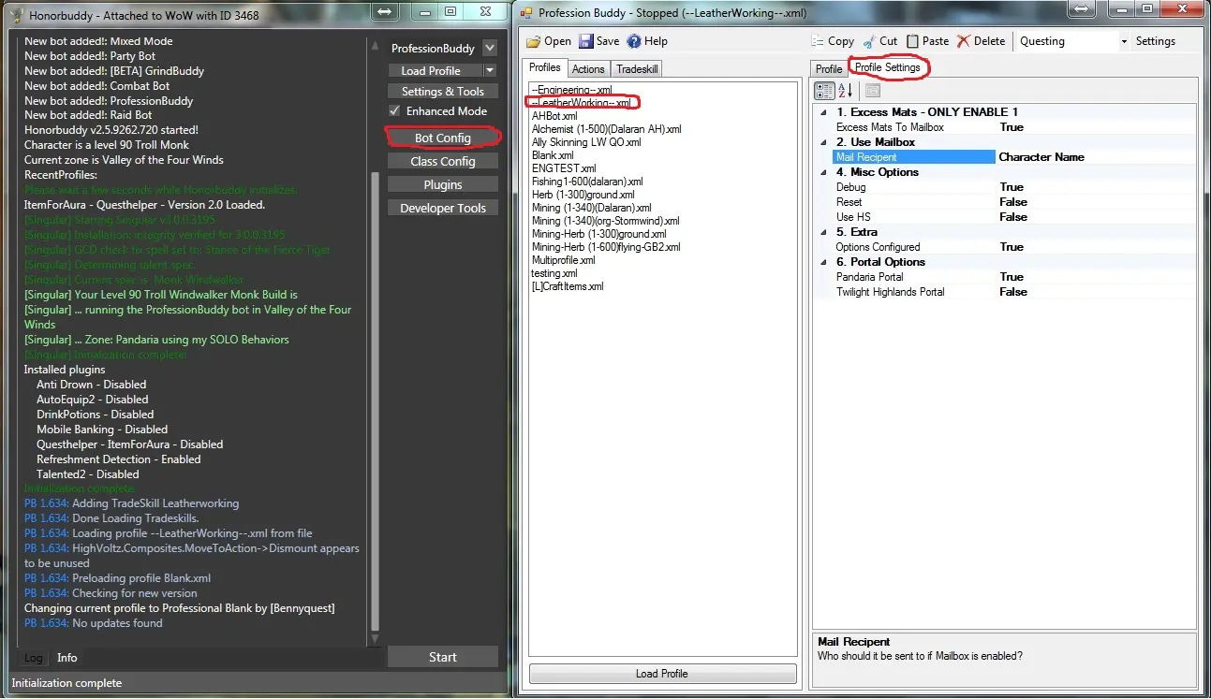Select AHBot.xml profile

point(554,116)
